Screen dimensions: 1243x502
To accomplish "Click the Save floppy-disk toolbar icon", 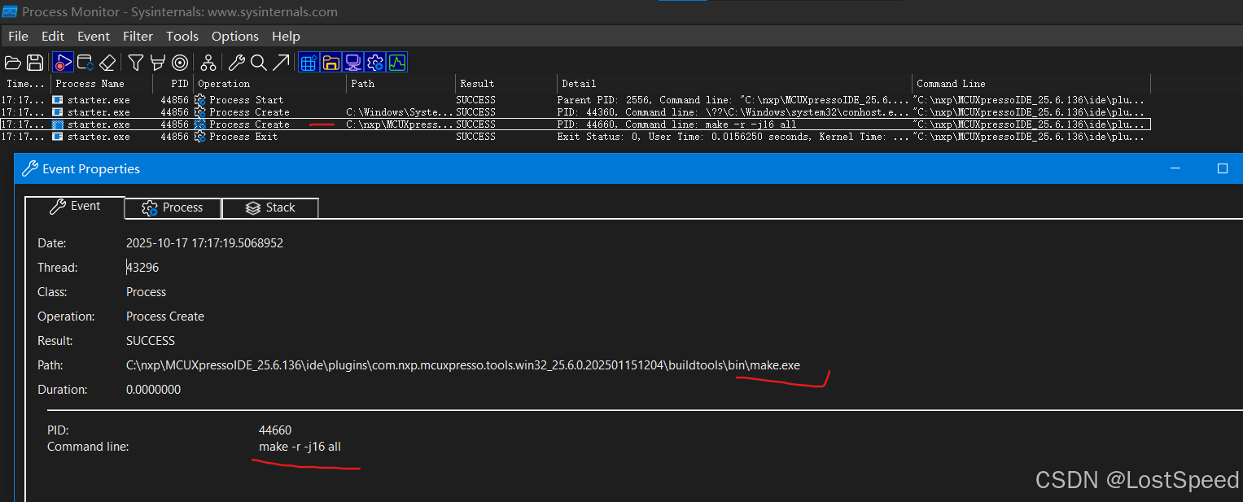I will click(x=35, y=63).
